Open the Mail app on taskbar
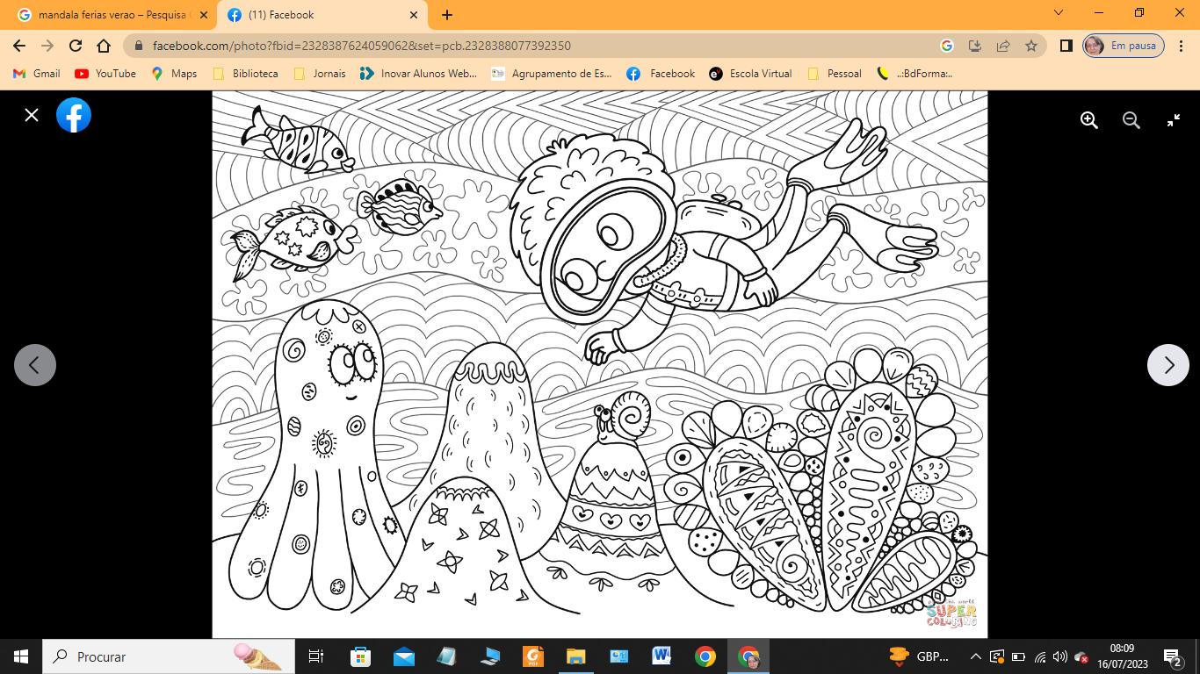 click(403, 656)
